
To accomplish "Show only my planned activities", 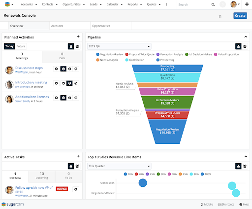I will tap(71, 46).
